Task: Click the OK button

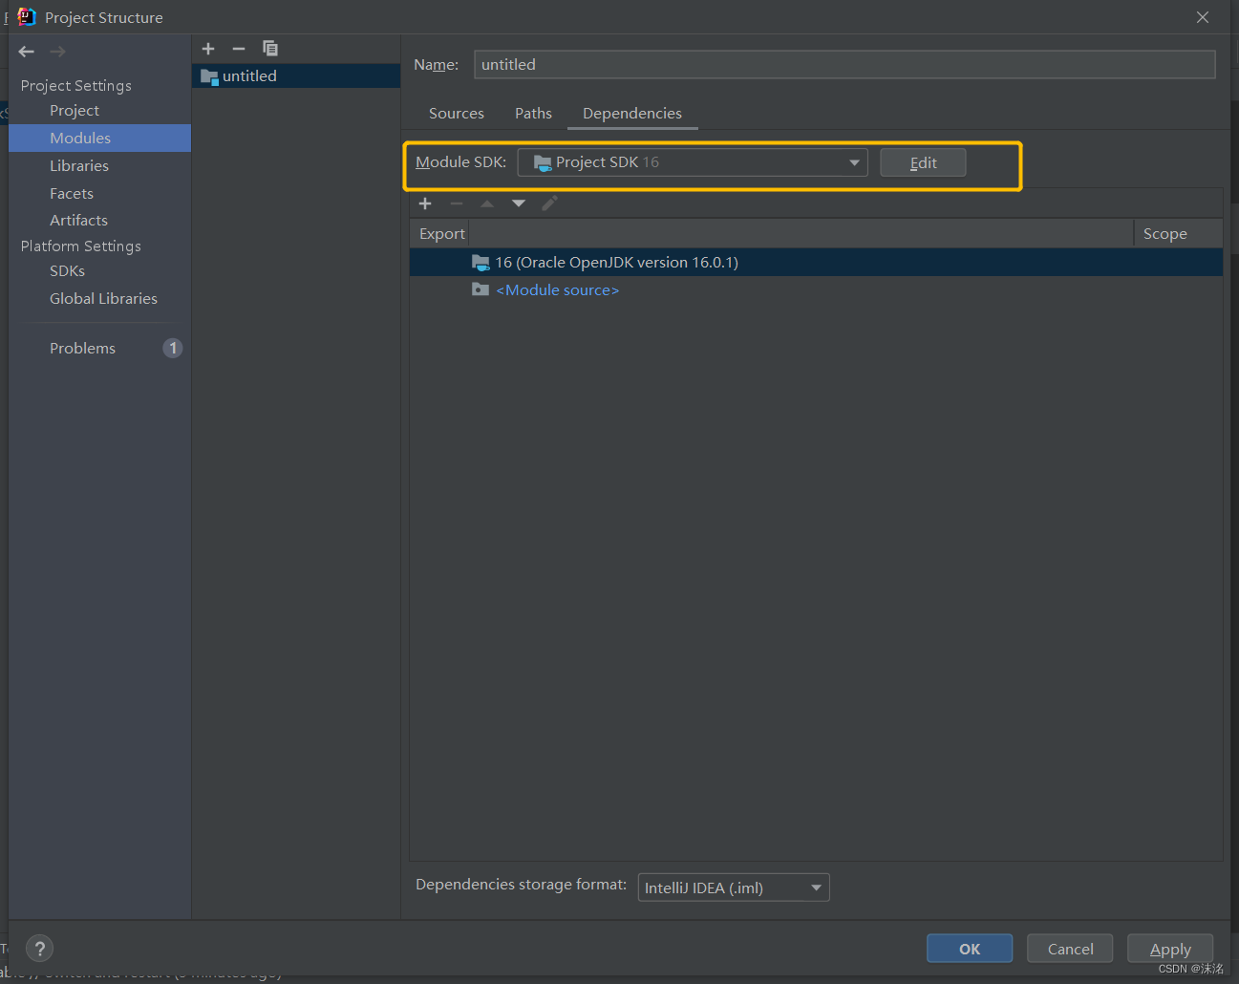Action: (x=970, y=949)
